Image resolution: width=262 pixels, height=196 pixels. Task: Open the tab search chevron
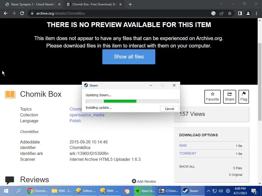click(x=221, y=4)
